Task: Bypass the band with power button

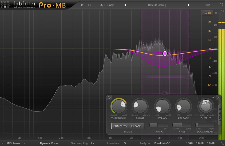Action: pos(109,97)
